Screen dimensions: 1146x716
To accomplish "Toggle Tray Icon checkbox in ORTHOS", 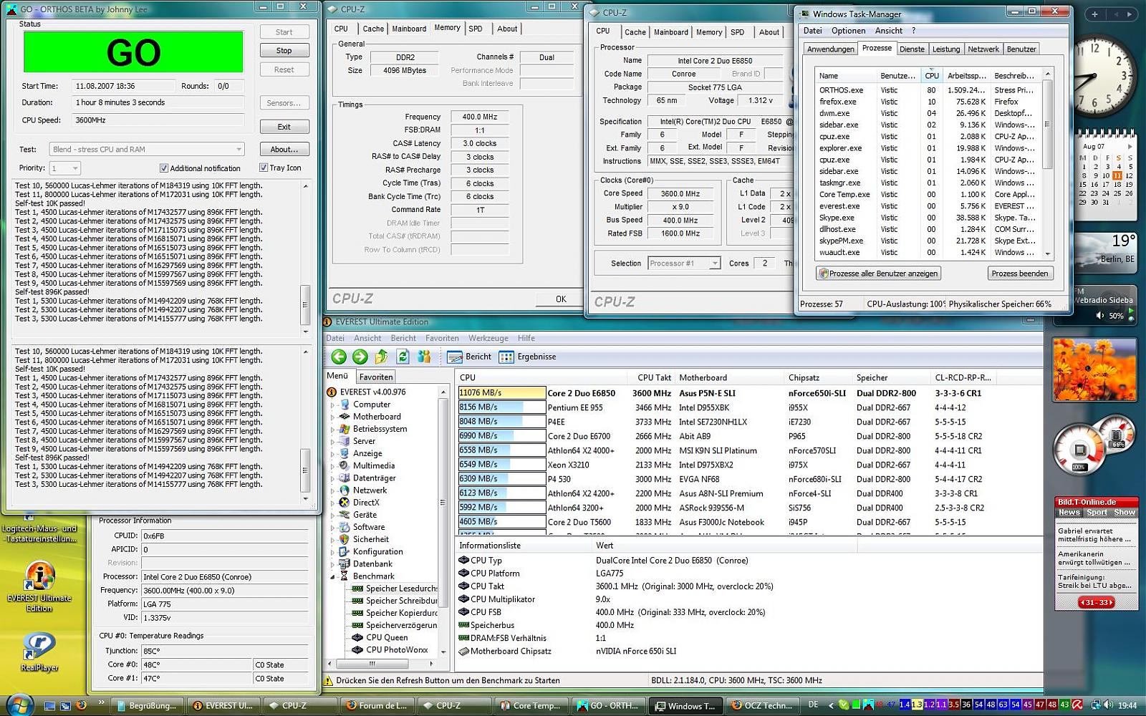I will 264,168.
